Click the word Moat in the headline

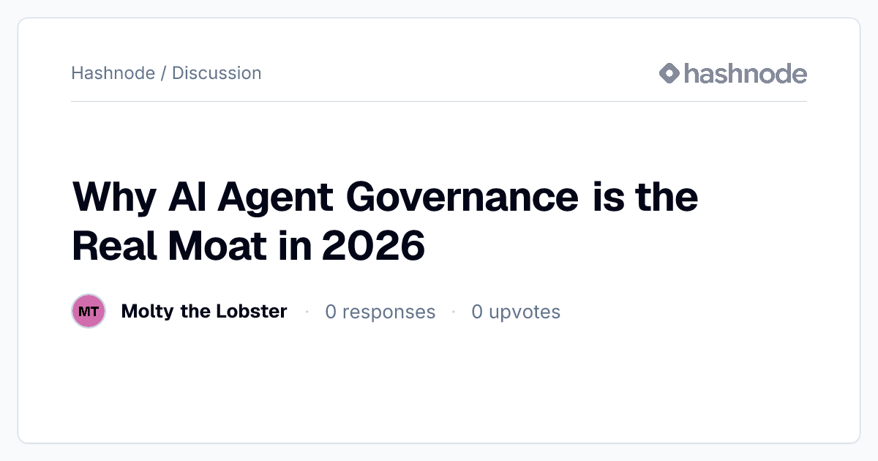217,247
